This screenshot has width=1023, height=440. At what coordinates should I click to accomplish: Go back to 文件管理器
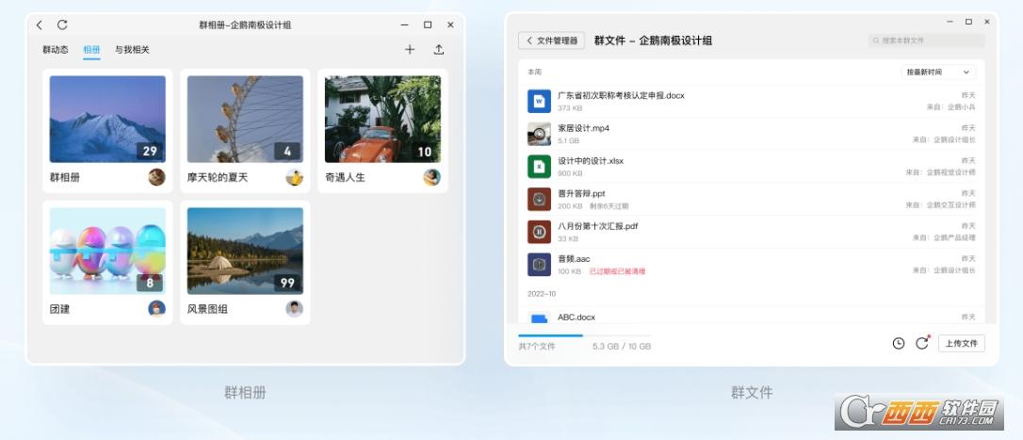(551, 41)
